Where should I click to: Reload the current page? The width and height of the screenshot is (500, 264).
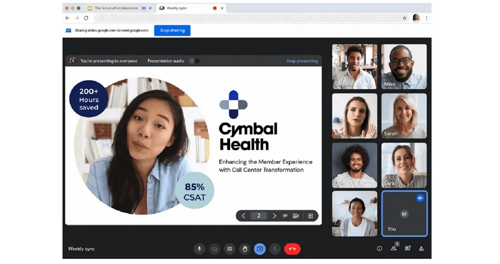tap(86, 18)
